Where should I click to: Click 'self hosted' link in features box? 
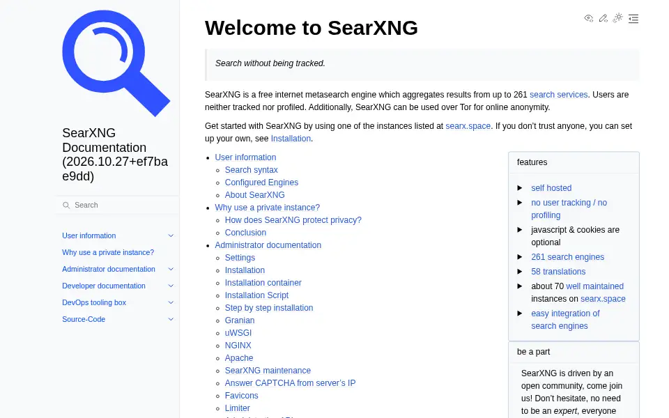[x=551, y=188]
